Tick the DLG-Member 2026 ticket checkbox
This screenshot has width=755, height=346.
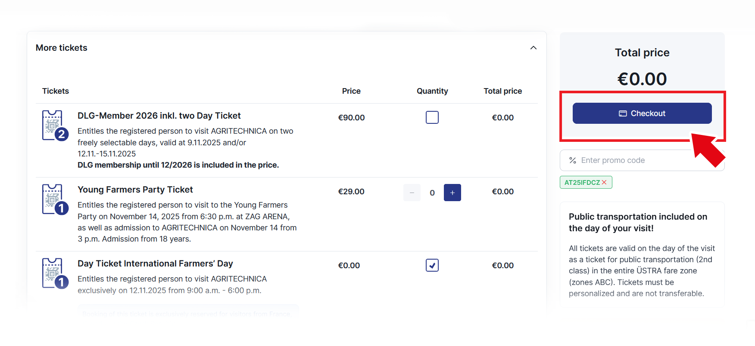[432, 117]
